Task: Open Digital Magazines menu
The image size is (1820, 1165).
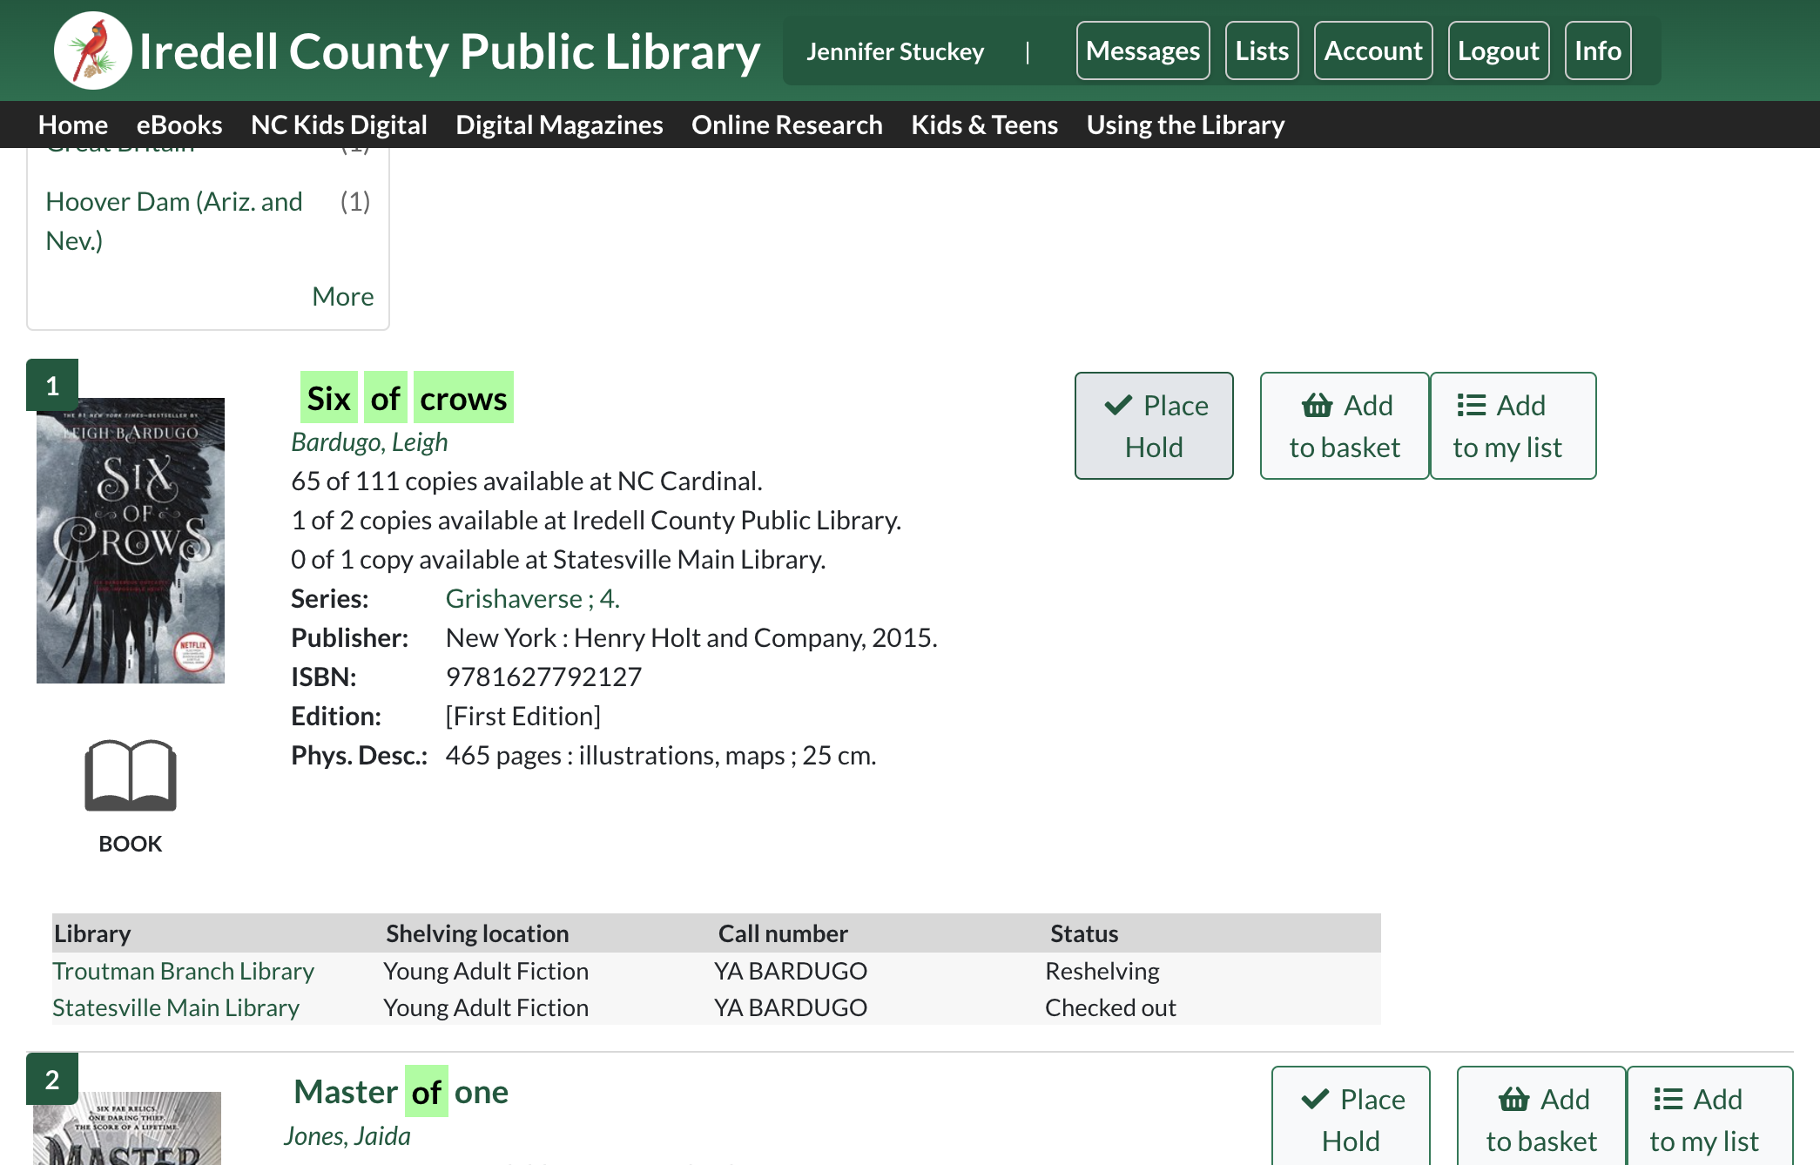Action: [559, 125]
